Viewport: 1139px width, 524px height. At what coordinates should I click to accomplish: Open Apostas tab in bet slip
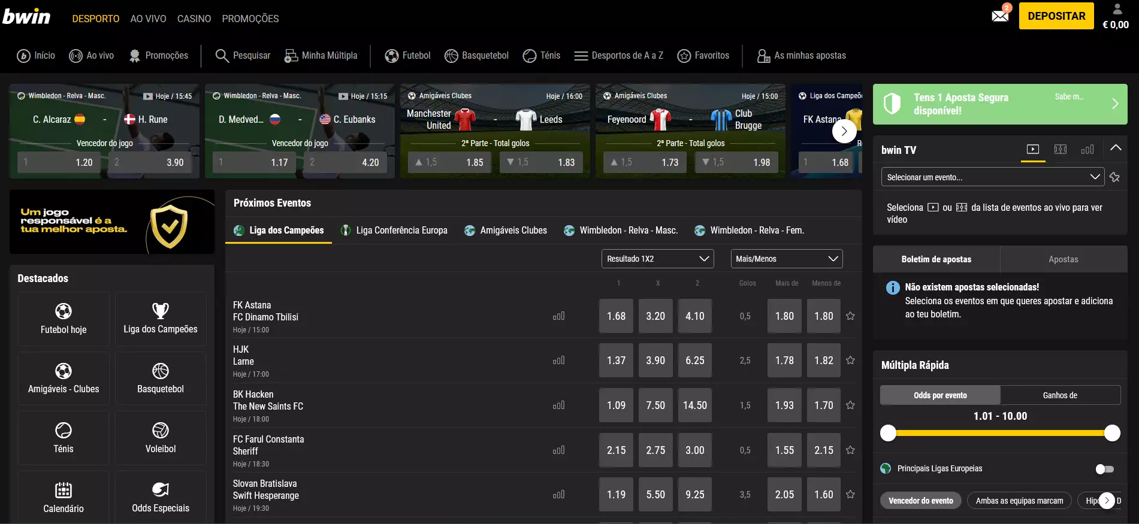[x=1064, y=259]
